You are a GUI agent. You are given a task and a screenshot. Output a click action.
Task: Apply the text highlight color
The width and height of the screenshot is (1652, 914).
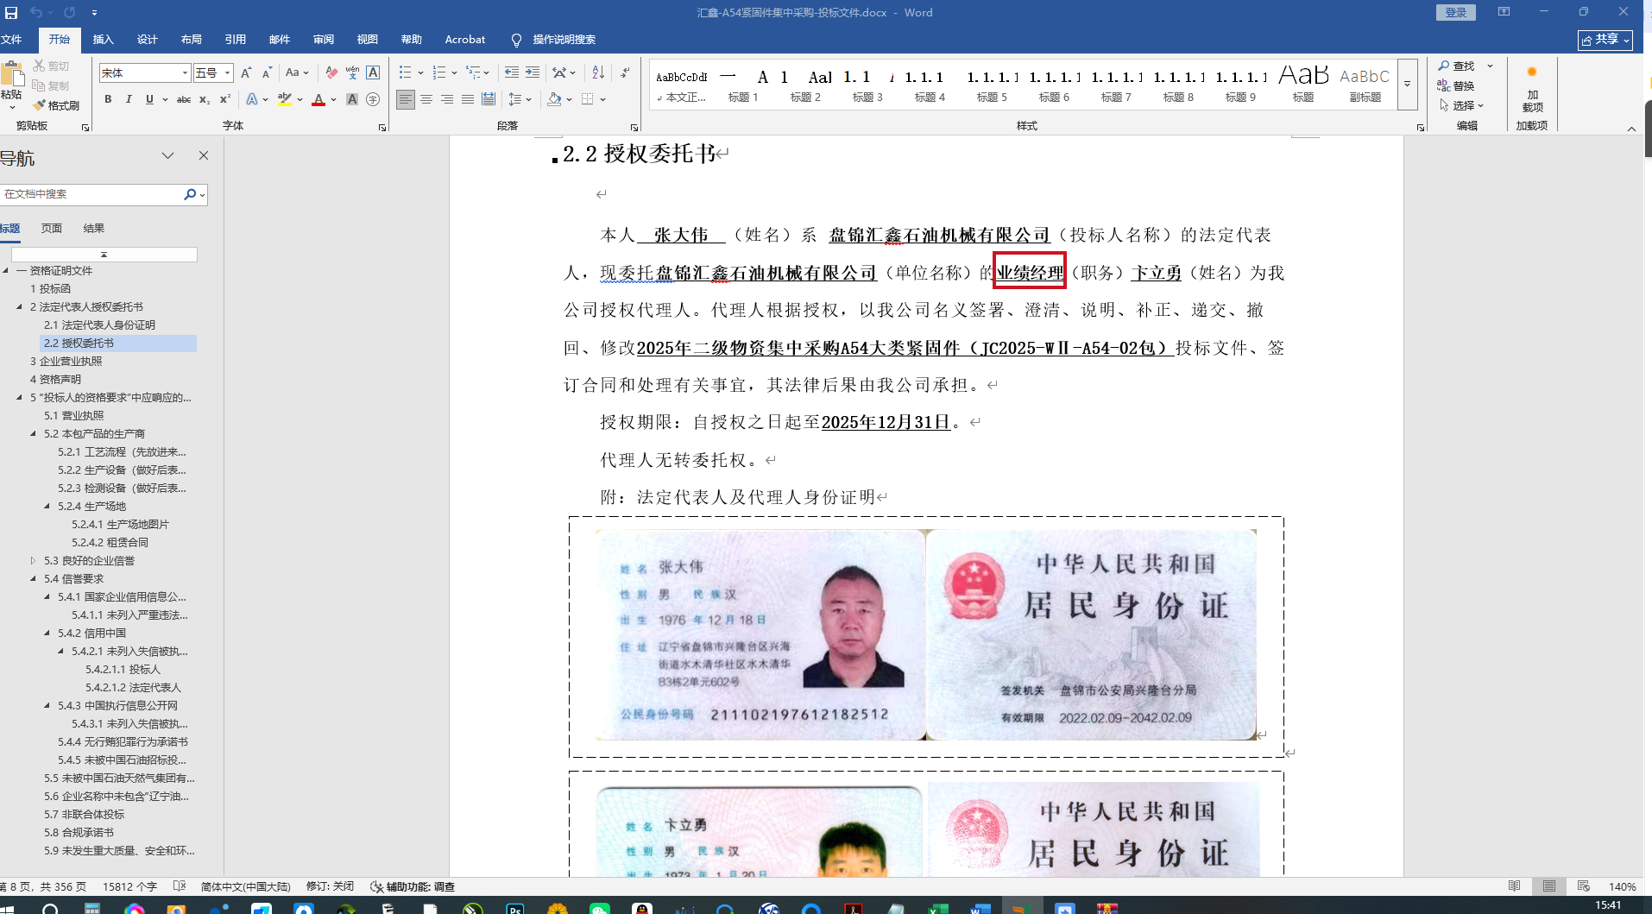(x=284, y=99)
